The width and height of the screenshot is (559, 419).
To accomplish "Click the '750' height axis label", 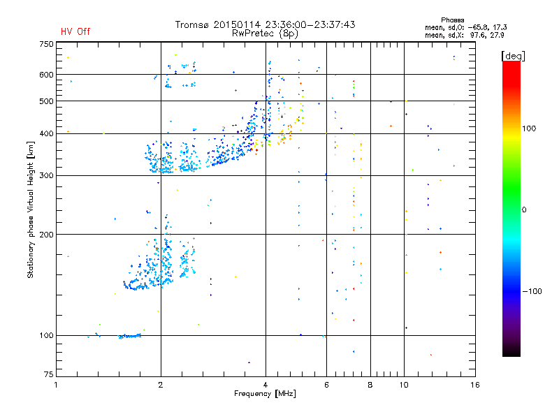I will click(x=46, y=44).
